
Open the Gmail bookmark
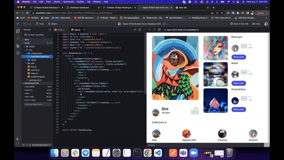coord(21,18)
